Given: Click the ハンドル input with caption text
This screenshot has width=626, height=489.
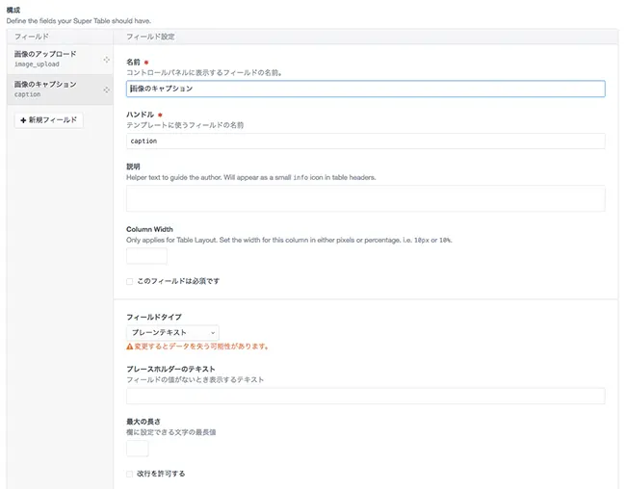Looking at the screenshot, I should [365, 141].
